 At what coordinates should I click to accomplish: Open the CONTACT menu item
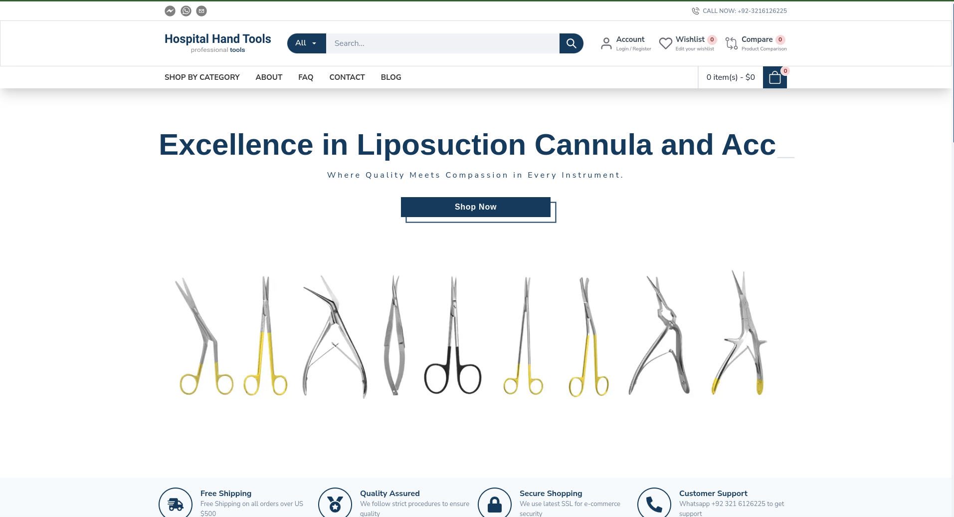coord(347,77)
